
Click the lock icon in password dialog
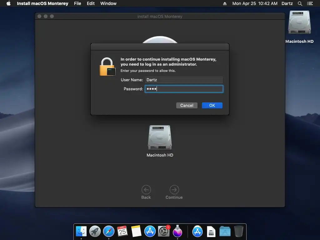[107, 67]
